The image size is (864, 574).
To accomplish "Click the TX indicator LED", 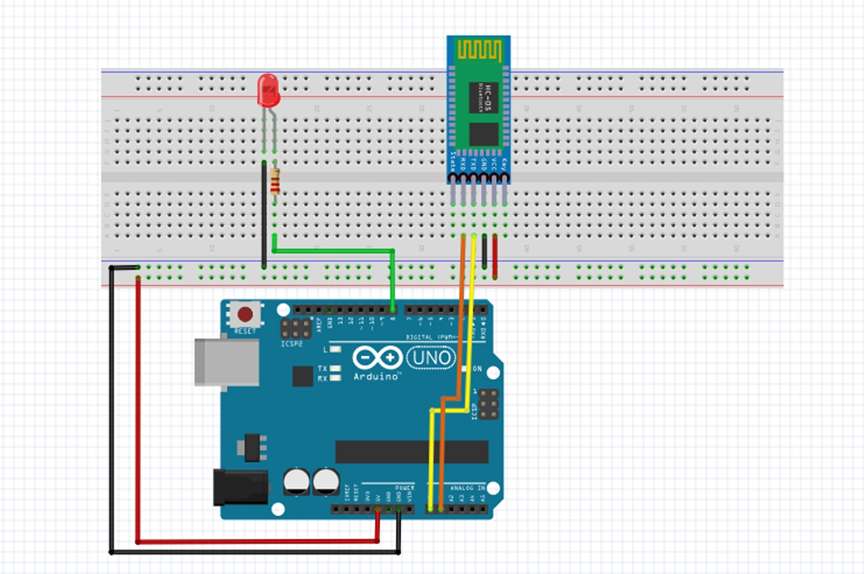I will (x=335, y=368).
